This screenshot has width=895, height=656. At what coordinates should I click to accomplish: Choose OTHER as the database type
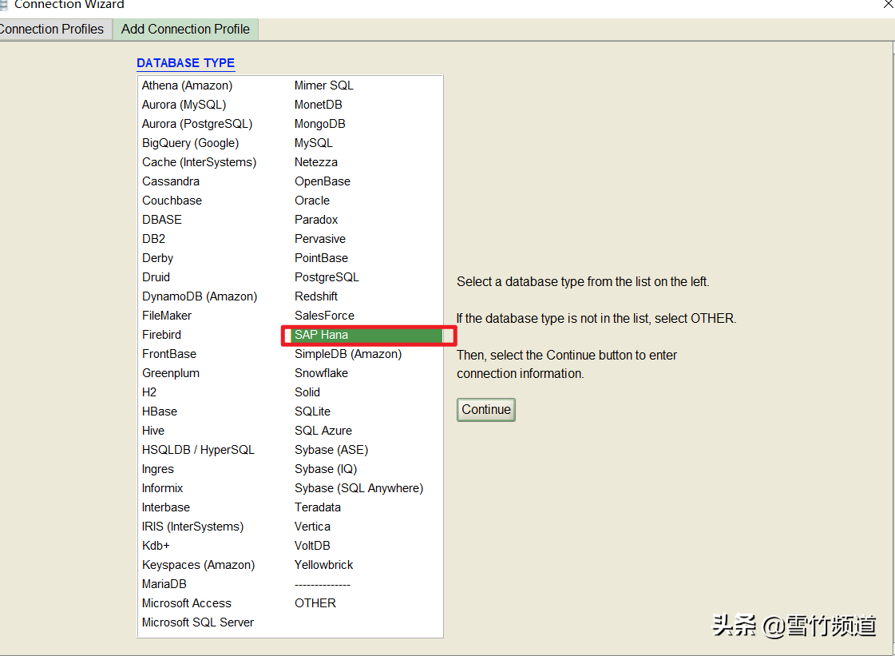click(x=315, y=603)
